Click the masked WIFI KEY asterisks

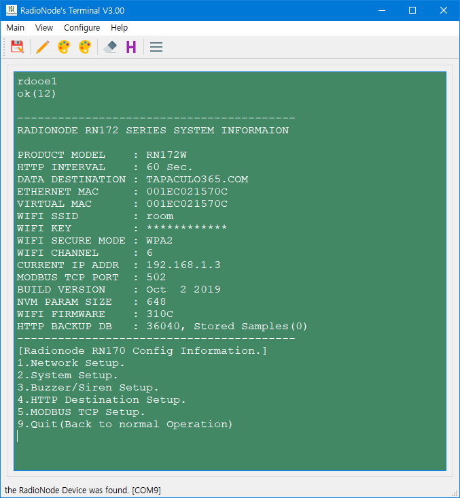point(187,228)
